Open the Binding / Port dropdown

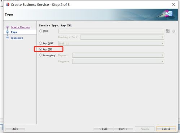(122, 37)
